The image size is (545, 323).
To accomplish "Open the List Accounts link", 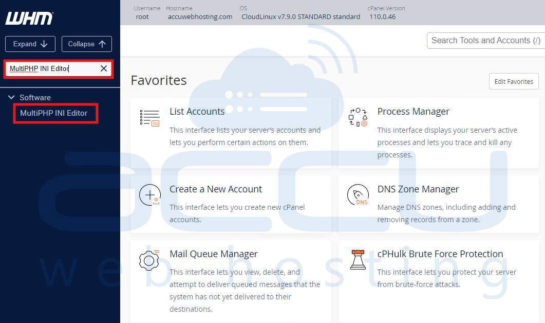I will pyautogui.click(x=197, y=112).
